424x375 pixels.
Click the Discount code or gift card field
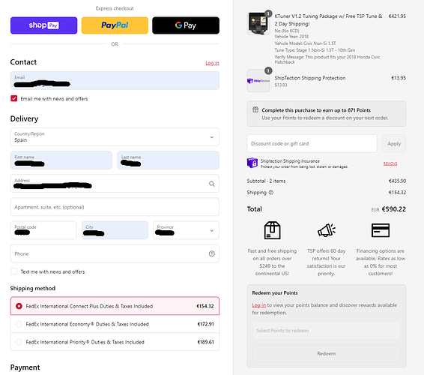pyautogui.click(x=312, y=143)
